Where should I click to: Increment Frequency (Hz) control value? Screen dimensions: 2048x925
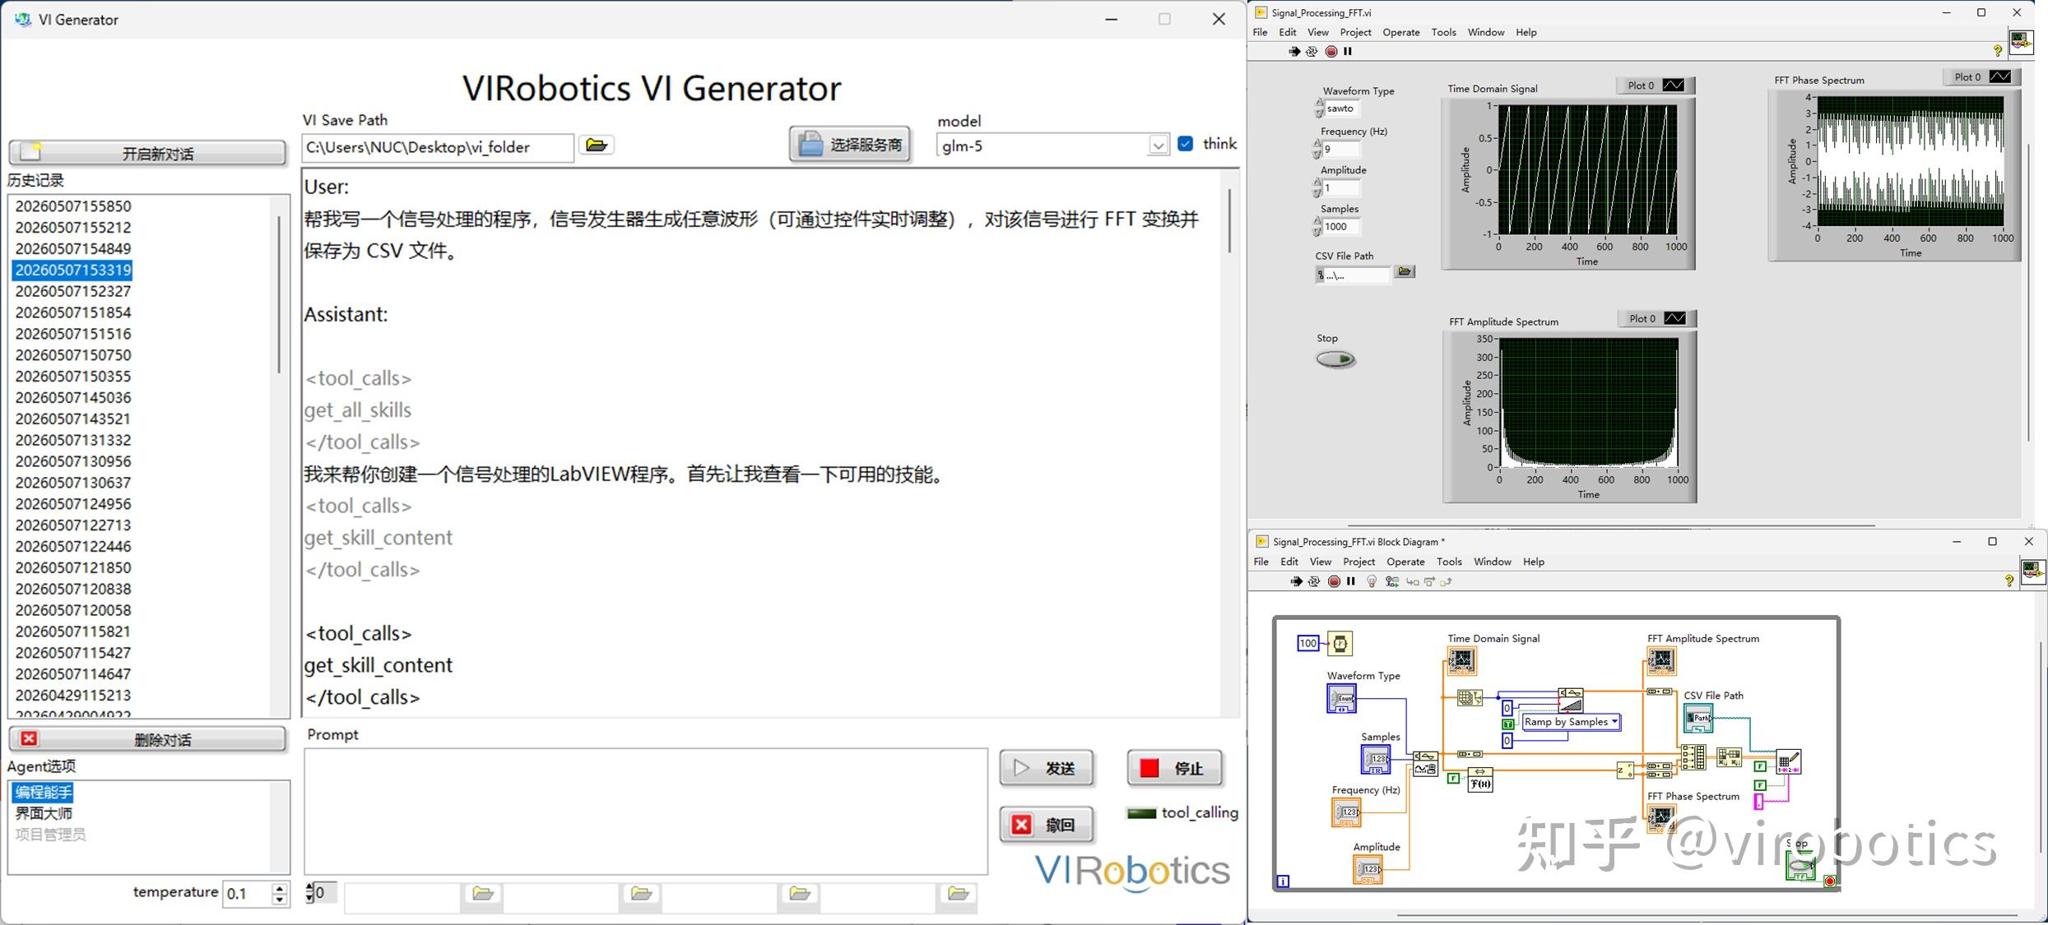click(x=1317, y=144)
